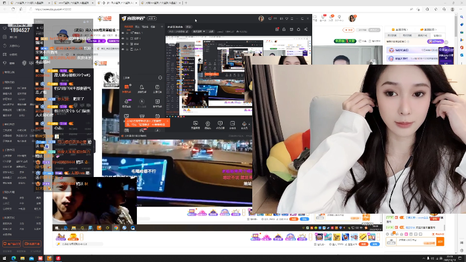466x262 pixels.
Task: Open the Windows Start menu
Action: [x=5, y=259]
